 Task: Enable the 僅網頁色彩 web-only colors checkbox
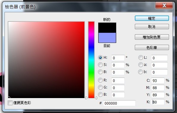pyautogui.click(x=10, y=103)
